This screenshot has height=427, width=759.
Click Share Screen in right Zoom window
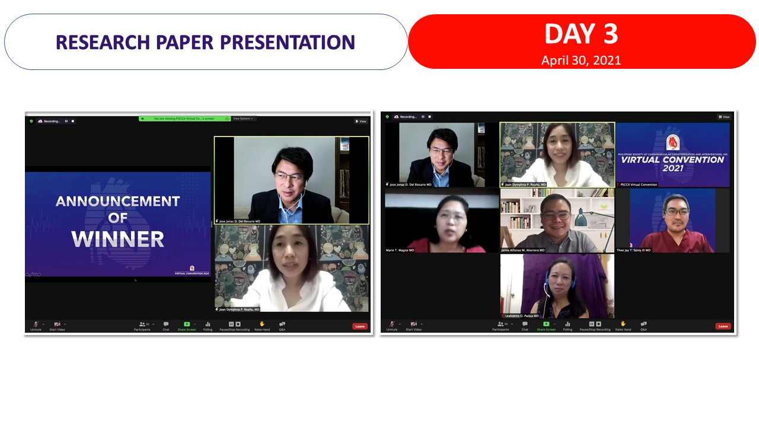[x=546, y=325]
